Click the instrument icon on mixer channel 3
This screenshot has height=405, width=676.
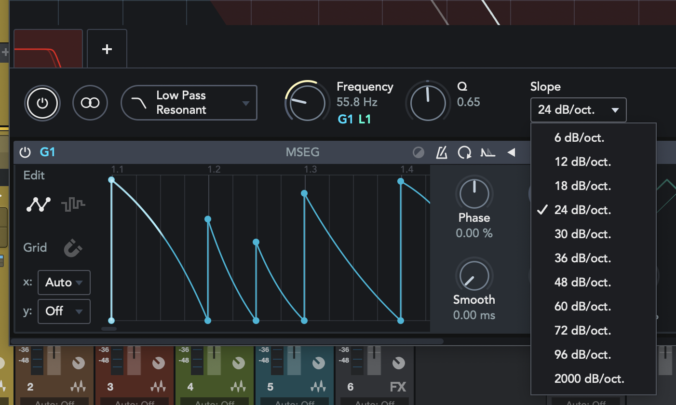158,387
